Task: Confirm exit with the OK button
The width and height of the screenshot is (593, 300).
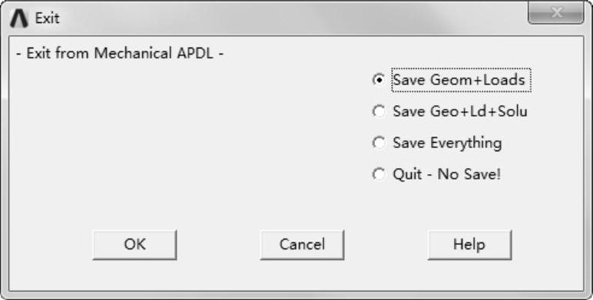Action: point(134,245)
